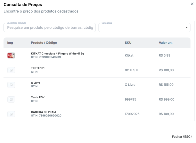
Task: Select the O Livro product name
Action: click(x=35, y=83)
